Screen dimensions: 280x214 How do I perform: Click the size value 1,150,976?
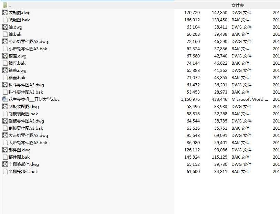tap(190, 99)
